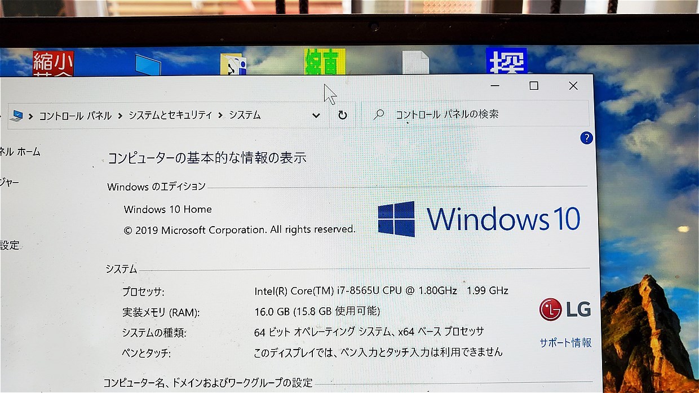Image resolution: width=699 pixels, height=393 pixels.
Task: Click the Windows 10 logo
Action: [x=479, y=219]
